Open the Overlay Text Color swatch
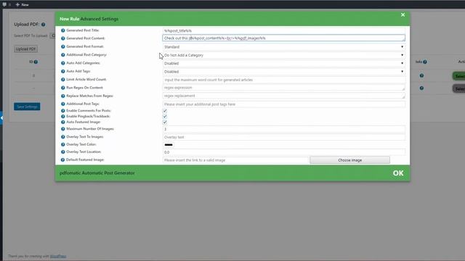This screenshot has height=261, width=465. pyautogui.click(x=169, y=145)
